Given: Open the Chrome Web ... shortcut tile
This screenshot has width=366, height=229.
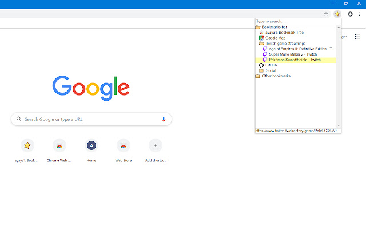Looking at the screenshot, I should (59, 145).
